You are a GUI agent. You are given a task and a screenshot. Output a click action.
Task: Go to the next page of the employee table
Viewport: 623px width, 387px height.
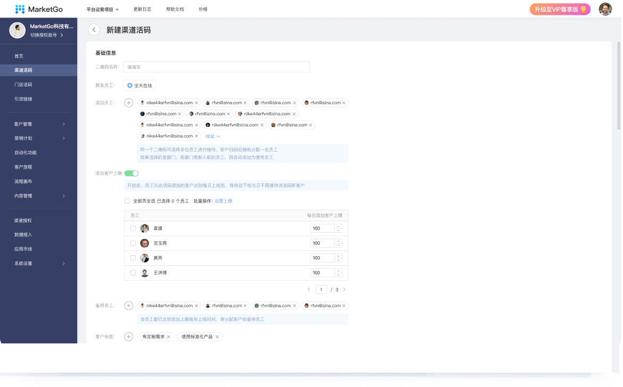coord(344,290)
